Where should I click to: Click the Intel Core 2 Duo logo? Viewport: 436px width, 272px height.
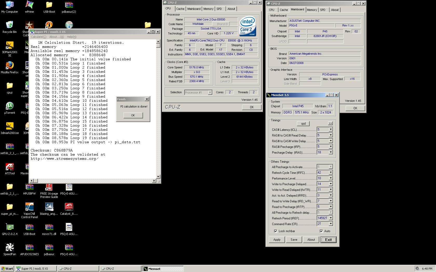point(248,26)
